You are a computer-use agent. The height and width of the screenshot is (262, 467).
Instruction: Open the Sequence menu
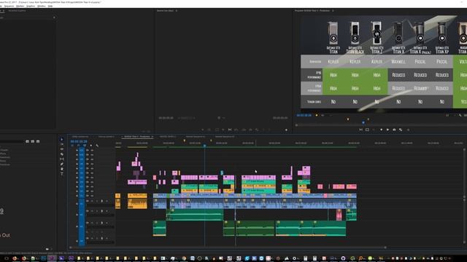[9, 6]
